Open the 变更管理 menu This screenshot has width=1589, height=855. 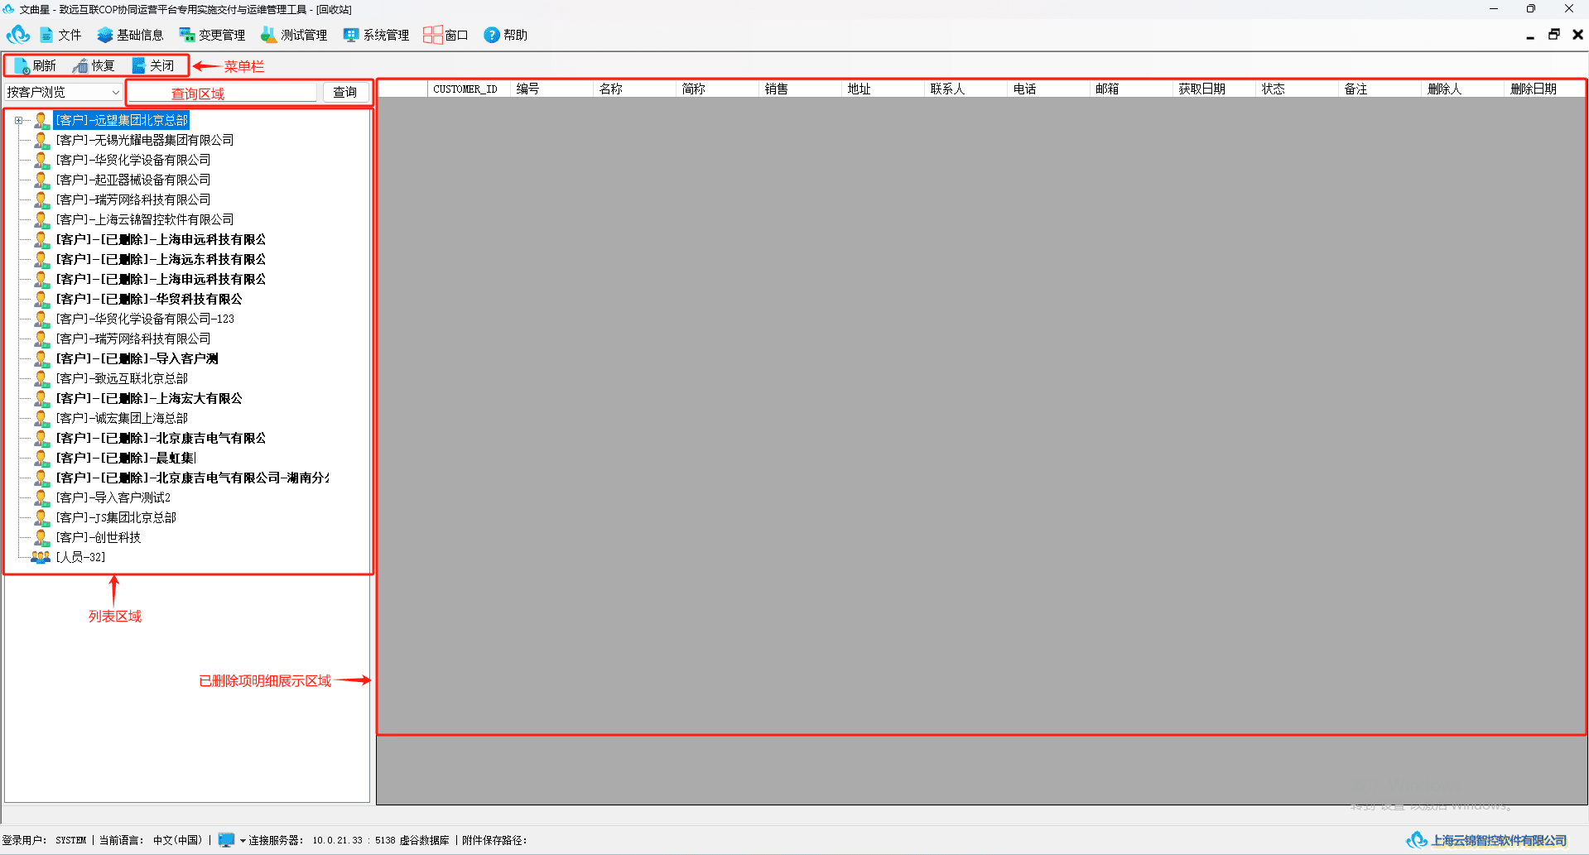212,35
